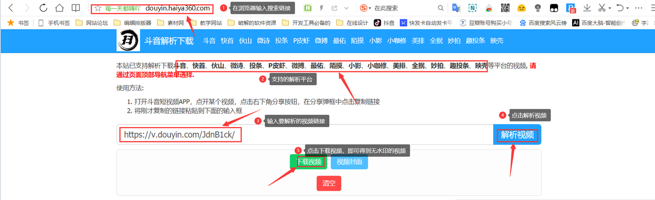Image resolution: width=655 pixels, height=200 pixels.
Task: Open the 手机书签 bookmark
Action: click(53, 22)
